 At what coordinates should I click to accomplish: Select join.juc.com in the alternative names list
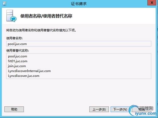tap(17, 66)
